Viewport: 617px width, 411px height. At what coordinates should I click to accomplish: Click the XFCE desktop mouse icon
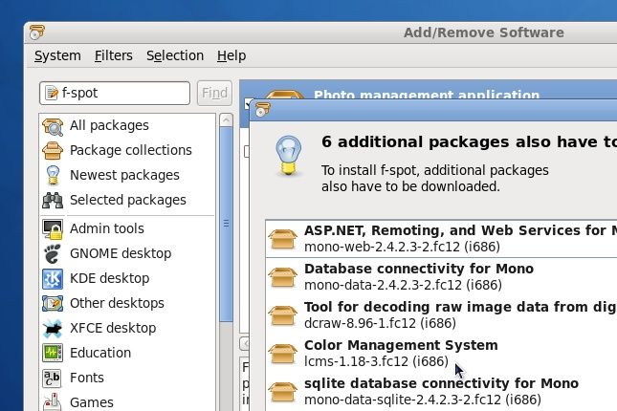pos(54,328)
